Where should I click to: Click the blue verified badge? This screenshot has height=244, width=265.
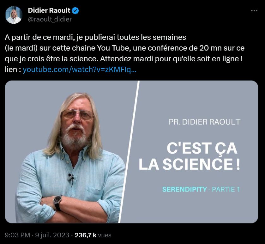point(75,10)
